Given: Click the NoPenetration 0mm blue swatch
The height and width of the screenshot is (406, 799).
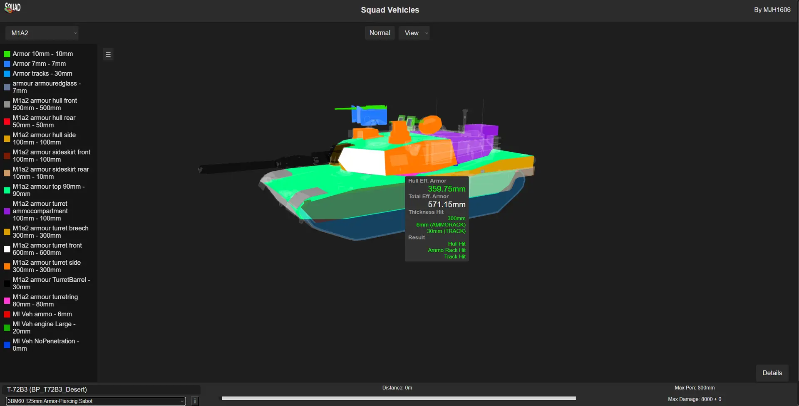Looking at the screenshot, I should [x=7, y=345].
